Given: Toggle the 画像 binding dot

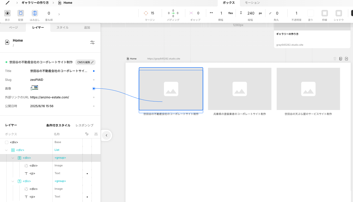Looking at the screenshot, I should coord(94,88).
